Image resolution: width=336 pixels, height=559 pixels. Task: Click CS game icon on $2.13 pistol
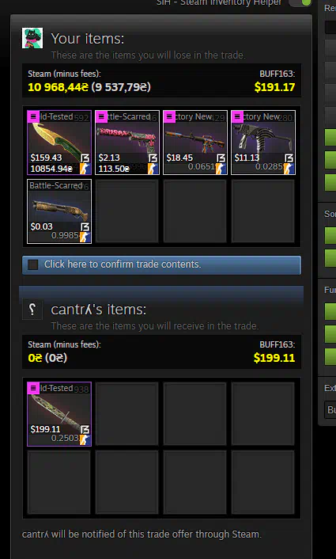coord(153,169)
